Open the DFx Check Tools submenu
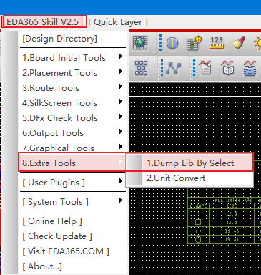This screenshot has width=261, height=275. tap(73, 118)
